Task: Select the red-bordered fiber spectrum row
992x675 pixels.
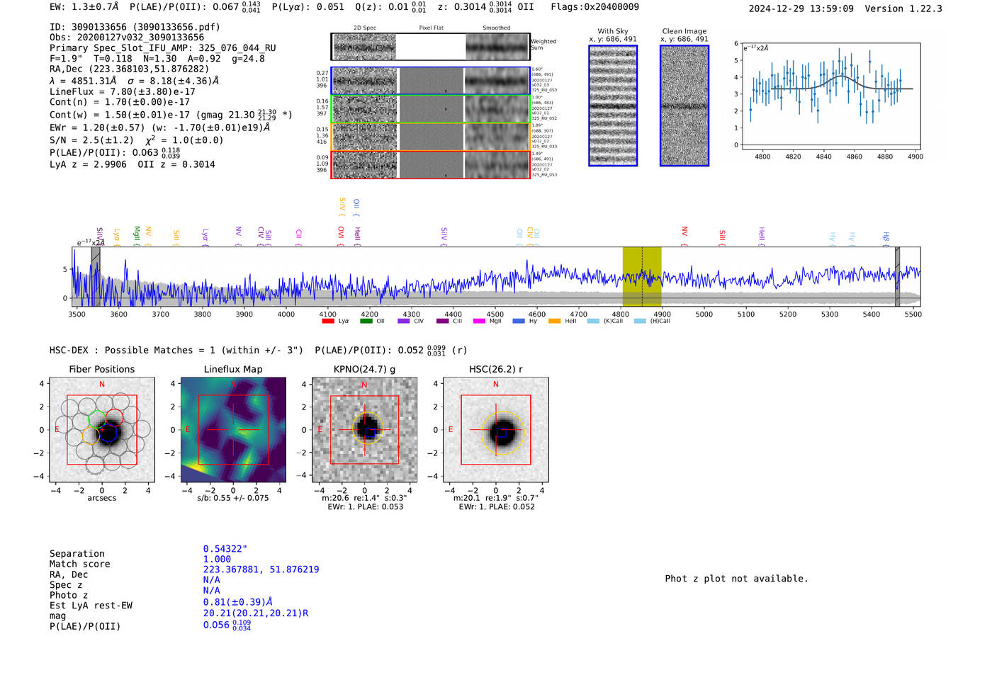Action: click(431, 164)
